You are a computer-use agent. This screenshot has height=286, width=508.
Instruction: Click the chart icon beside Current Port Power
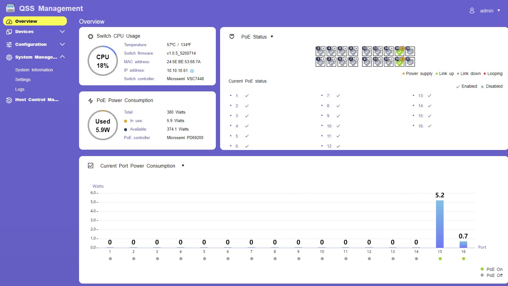pos(91,166)
